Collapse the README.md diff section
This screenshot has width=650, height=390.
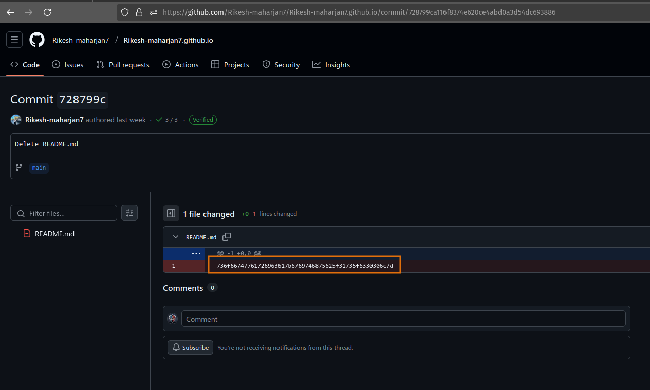(176, 237)
